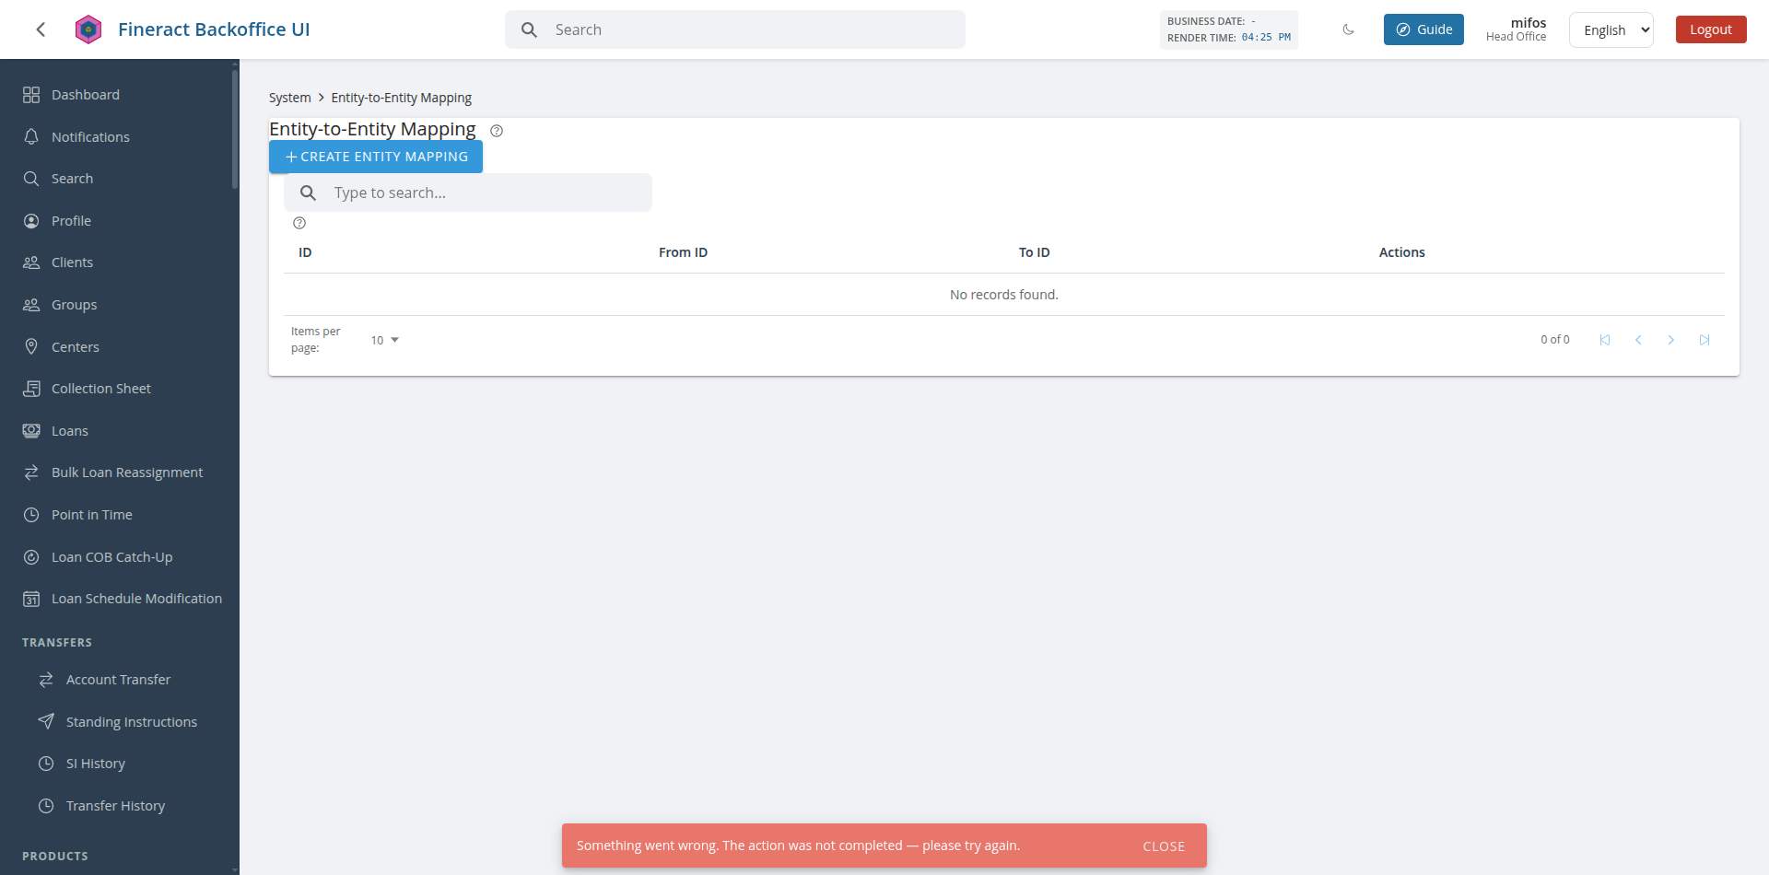This screenshot has height=875, width=1769.
Task: Click Loan Schedule Modification calendar icon
Action: [x=31, y=599]
